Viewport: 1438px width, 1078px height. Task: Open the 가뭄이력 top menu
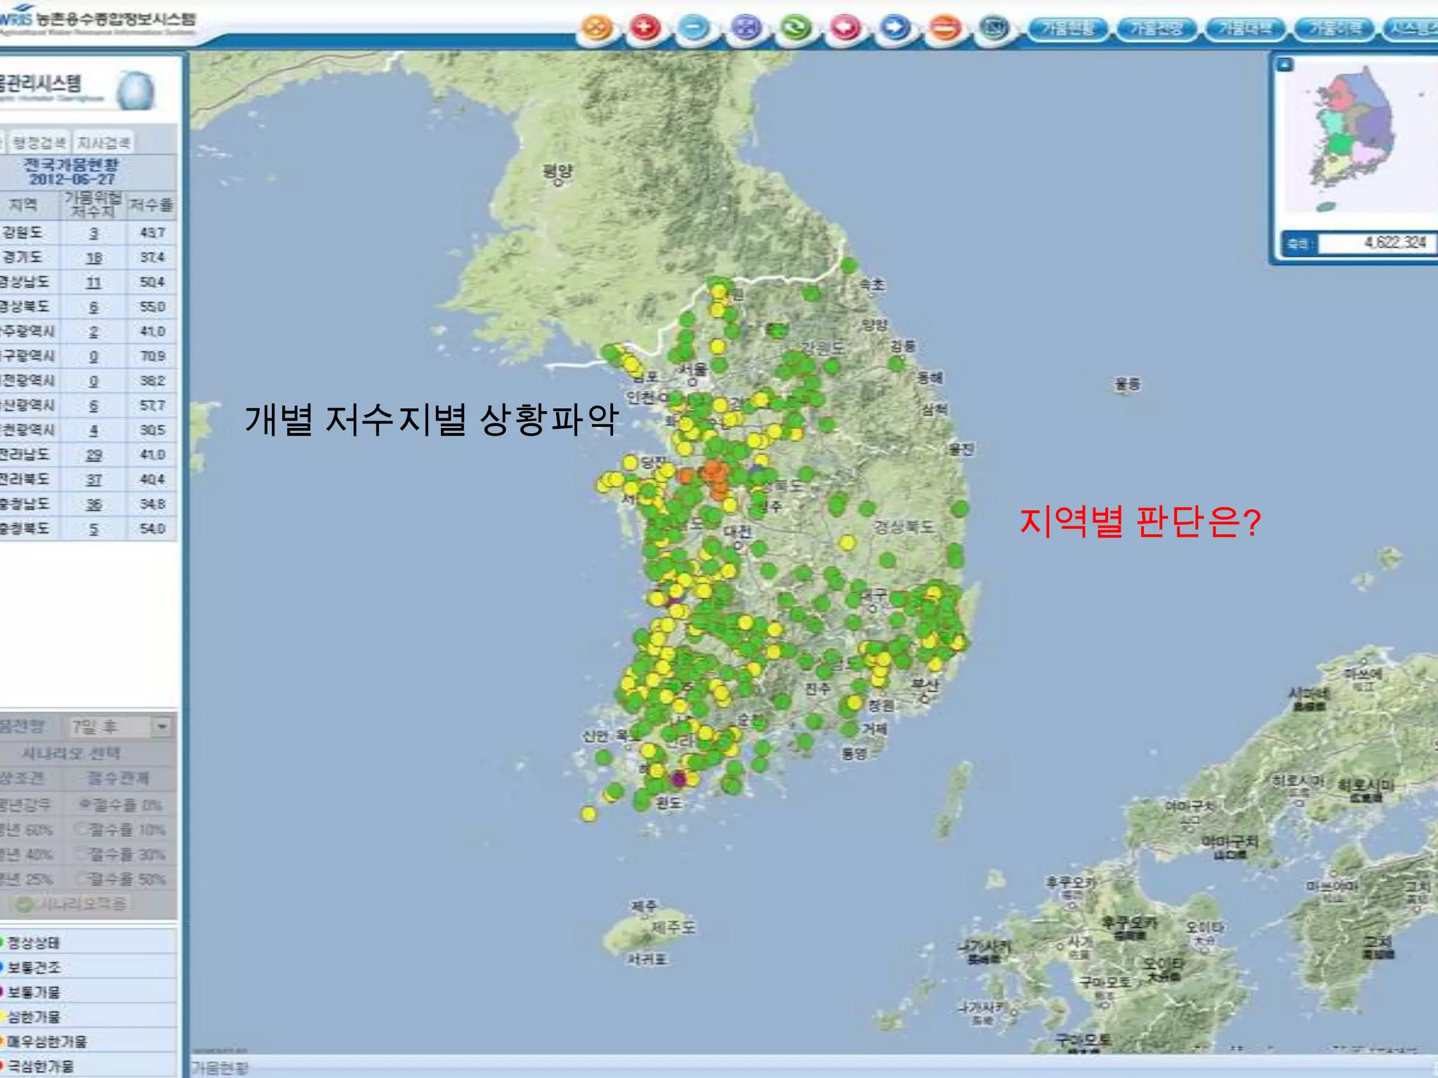click(1333, 29)
